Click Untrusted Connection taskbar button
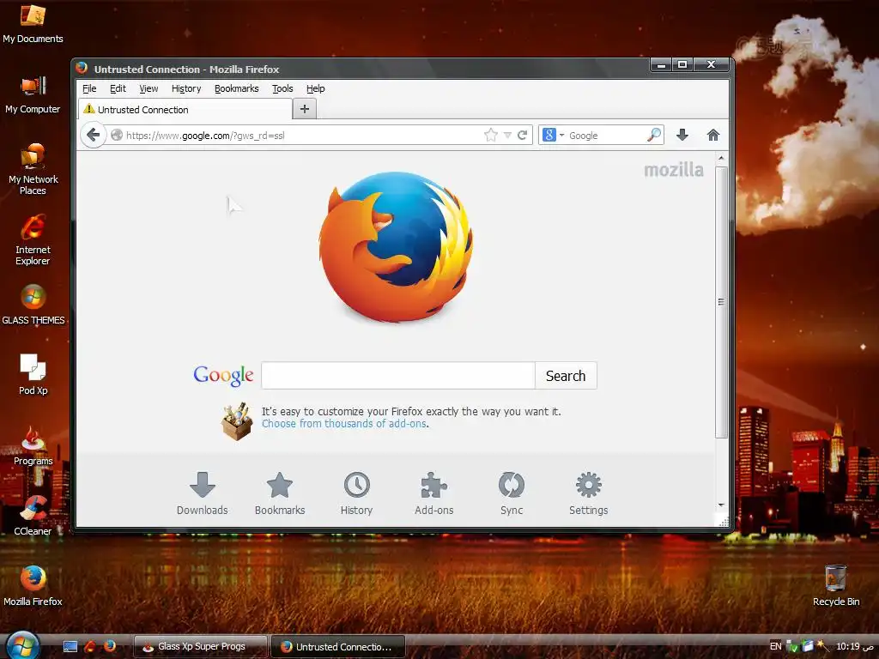Screen dimensions: 879x659 pyautogui.click(x=338, y=647)
